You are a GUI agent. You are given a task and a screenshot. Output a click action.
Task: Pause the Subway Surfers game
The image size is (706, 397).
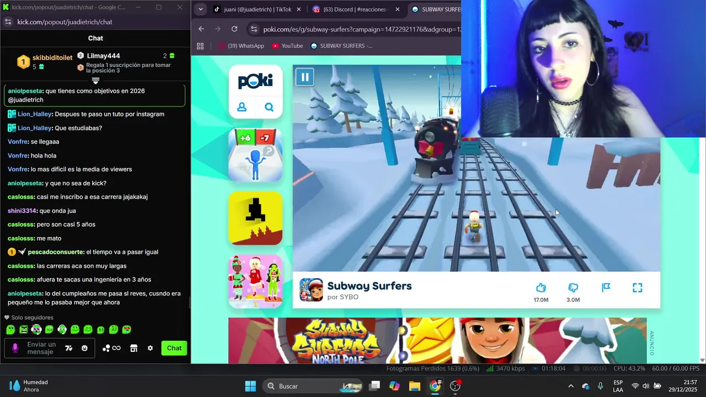(304, 77)
